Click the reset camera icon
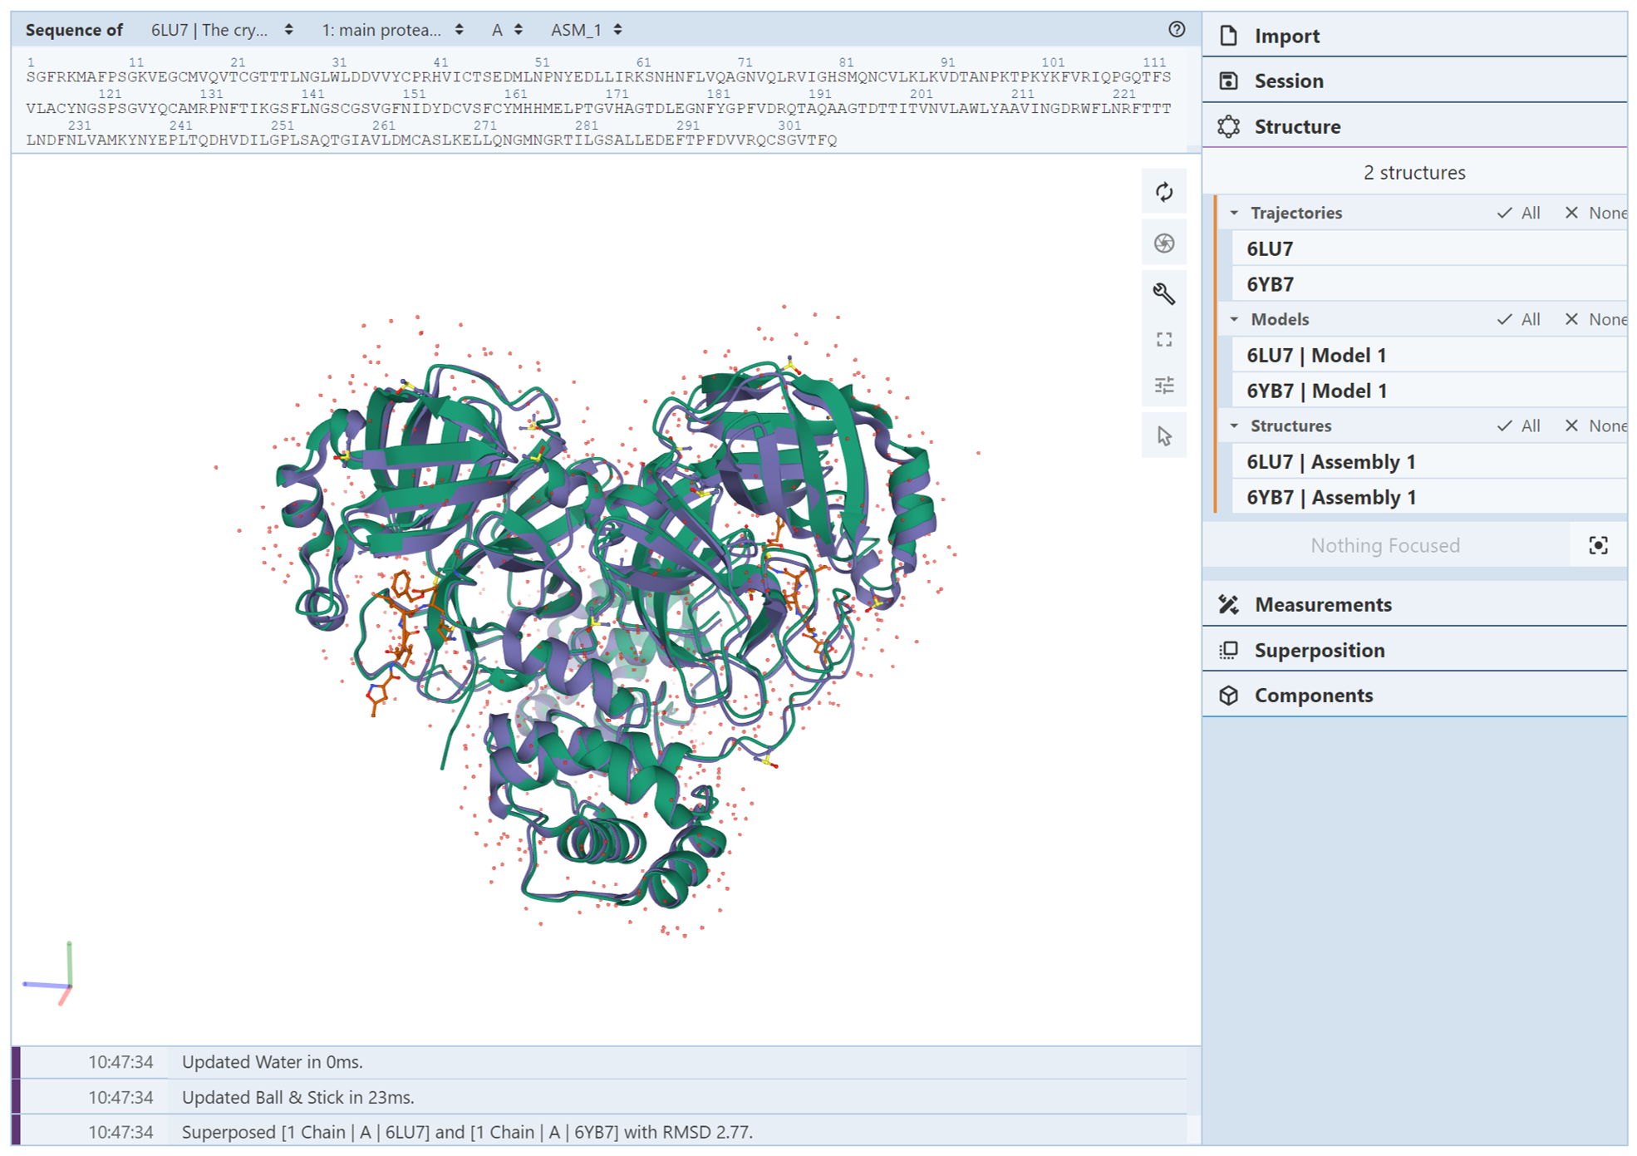Screen dimensions: 1637x1156 pyautogui.click(x=1163, y=193)
